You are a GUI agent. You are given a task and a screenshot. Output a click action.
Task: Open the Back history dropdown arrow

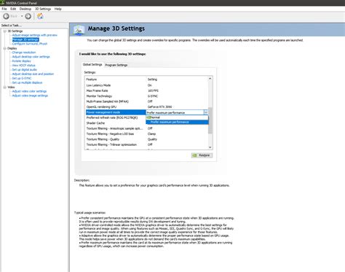tap(22, 16)
